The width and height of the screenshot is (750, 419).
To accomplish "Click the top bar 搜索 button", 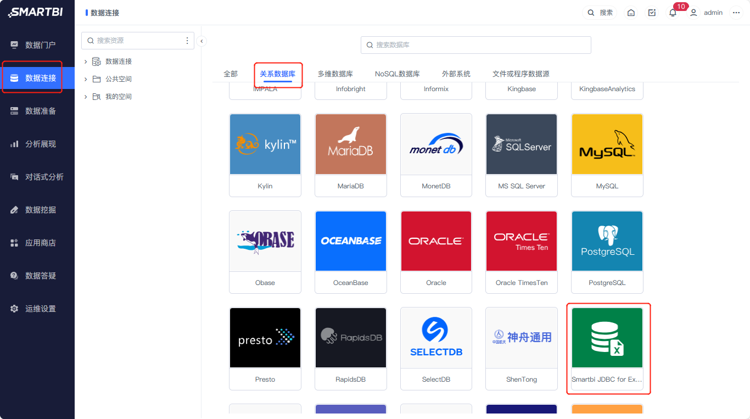I will (x=600, y=13).
